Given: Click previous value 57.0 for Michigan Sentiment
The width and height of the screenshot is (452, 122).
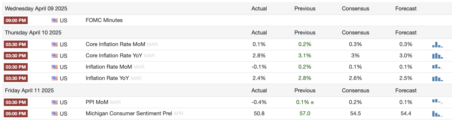Looking at the screenshot, I should click(x=305, y=113).
